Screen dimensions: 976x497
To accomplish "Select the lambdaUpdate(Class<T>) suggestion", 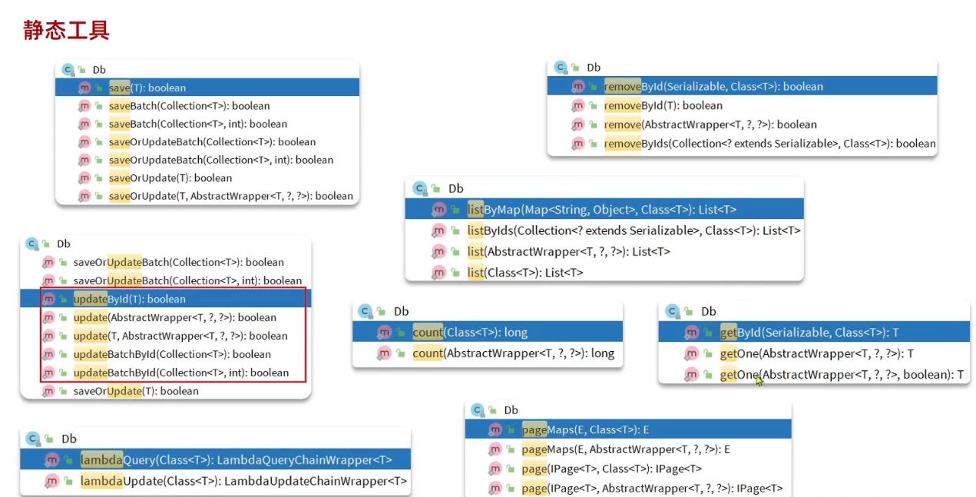I will coord(243,482).
